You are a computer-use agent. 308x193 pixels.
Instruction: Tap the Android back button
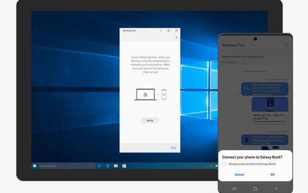pyautogui.click(x=276, y=188)
